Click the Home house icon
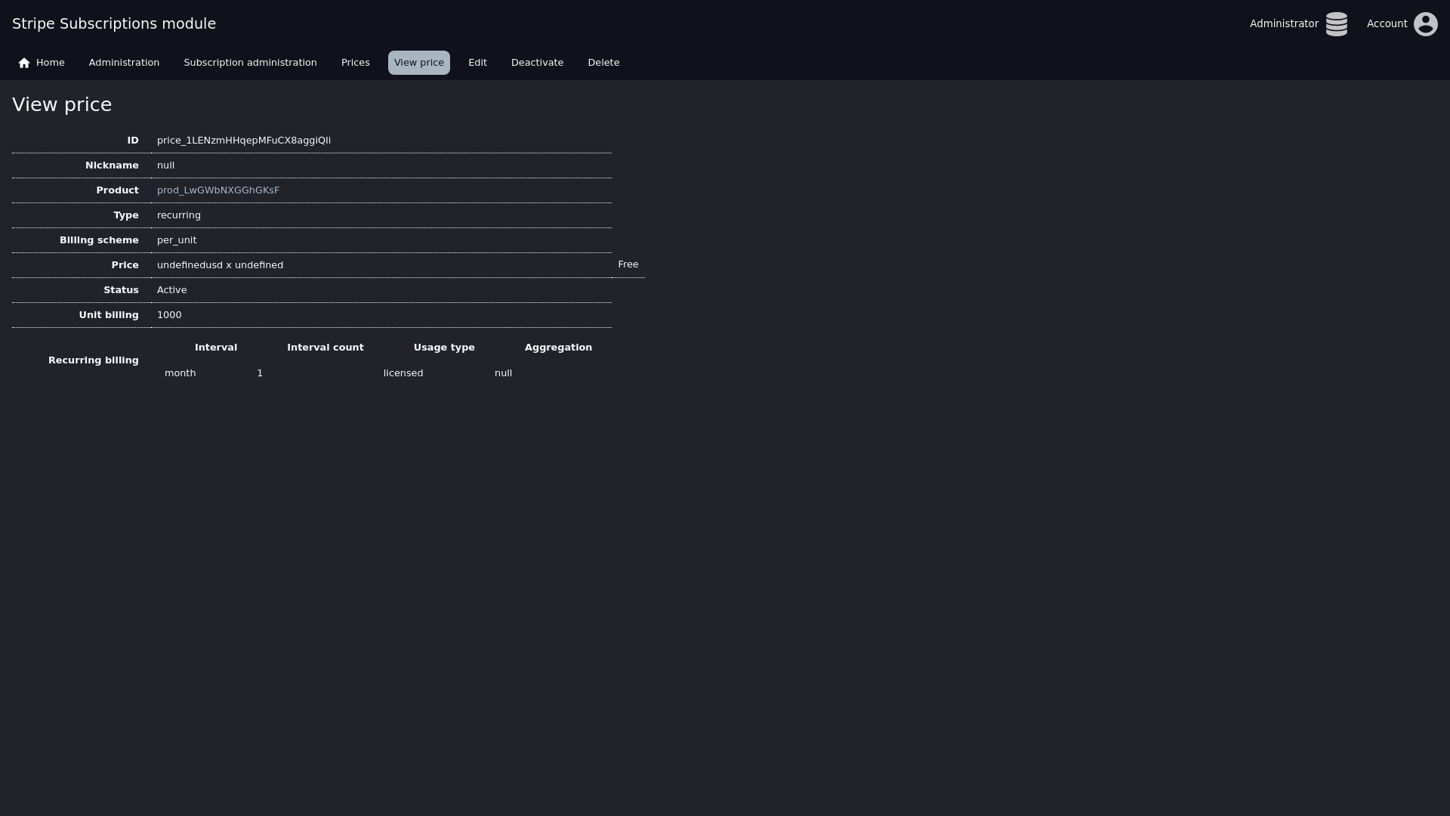1450x816 pixels. [x=24, y=63]
